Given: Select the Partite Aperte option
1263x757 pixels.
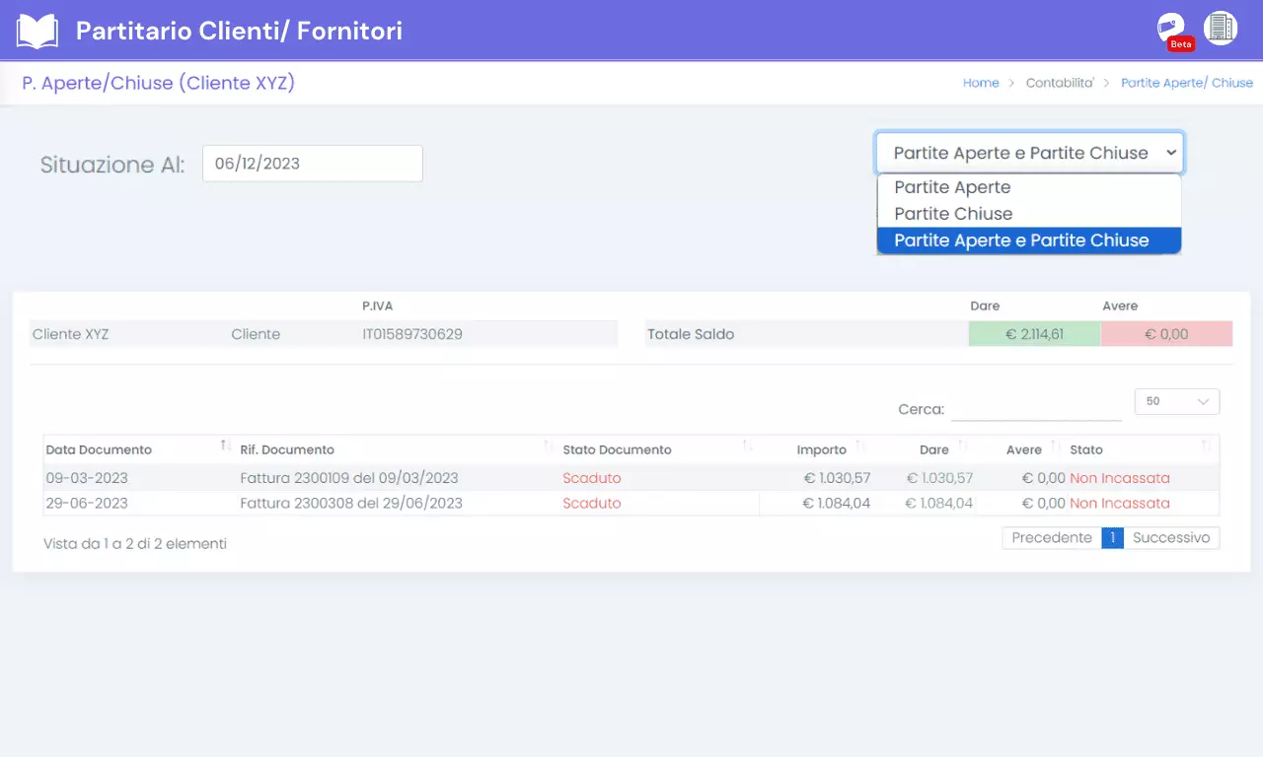Looking at the screenshot, I should pyautogui.click(x=1029, y=187).
